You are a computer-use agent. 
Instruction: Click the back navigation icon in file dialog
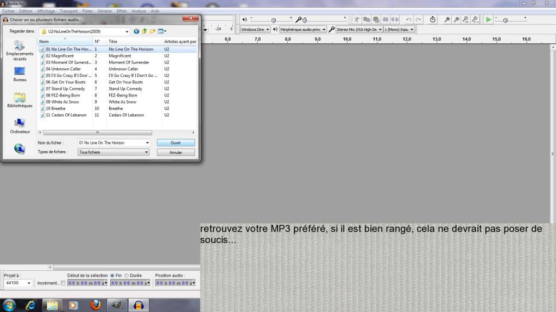click(136, 31)
